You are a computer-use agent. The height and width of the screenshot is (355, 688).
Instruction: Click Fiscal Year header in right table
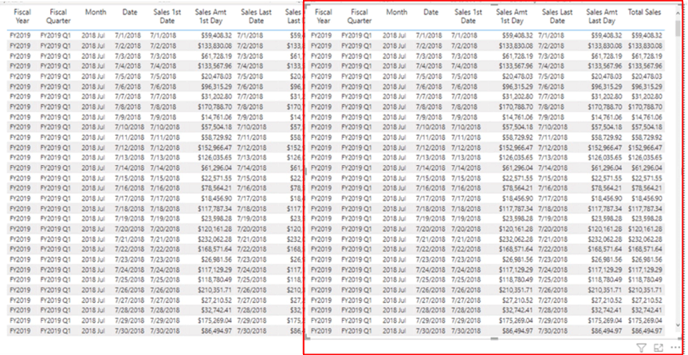click(x=324, y=16)
